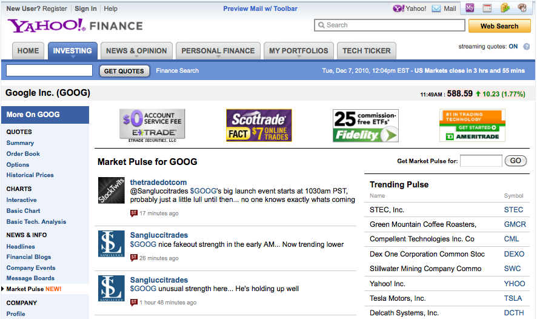Click the GO button for Market Pulse

[x=515, y=161]
